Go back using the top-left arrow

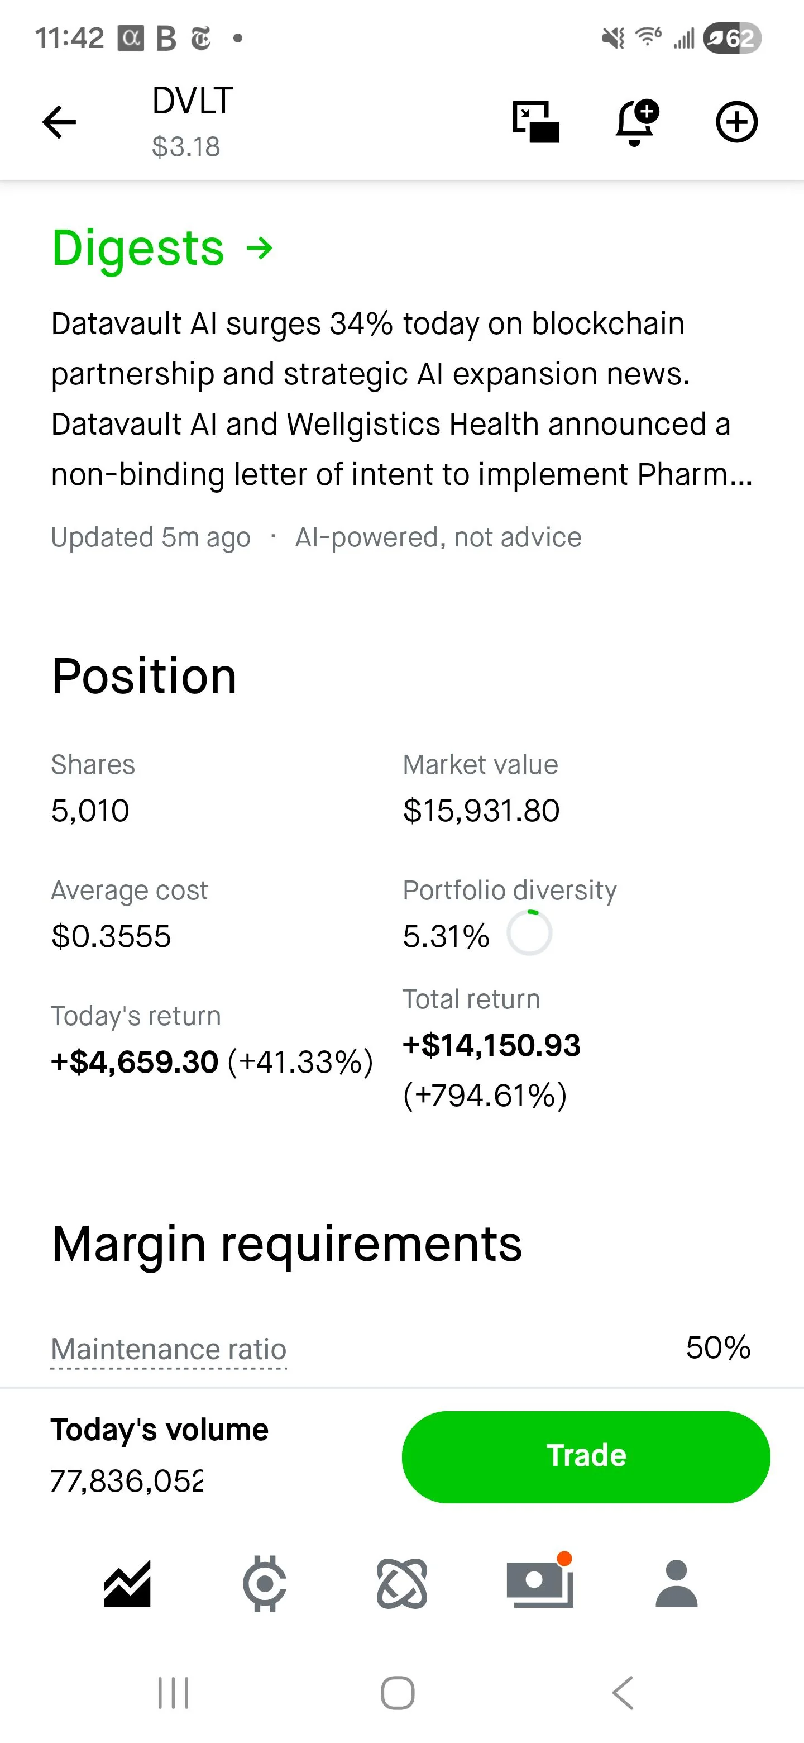[59, 122]
